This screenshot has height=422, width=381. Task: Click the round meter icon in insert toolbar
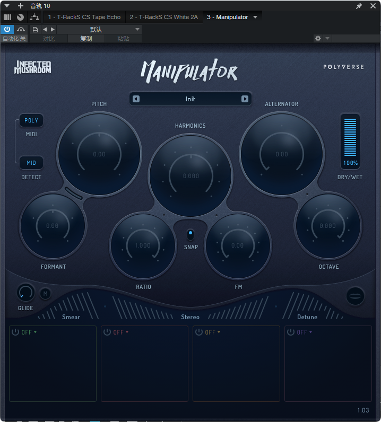(x=20, y=17)
